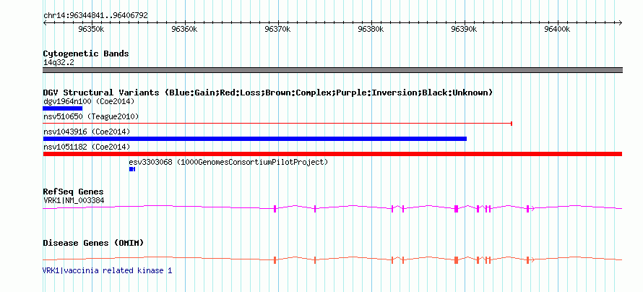
Task: Select the RefSeq Genes track title
Action: coord(74,192)
